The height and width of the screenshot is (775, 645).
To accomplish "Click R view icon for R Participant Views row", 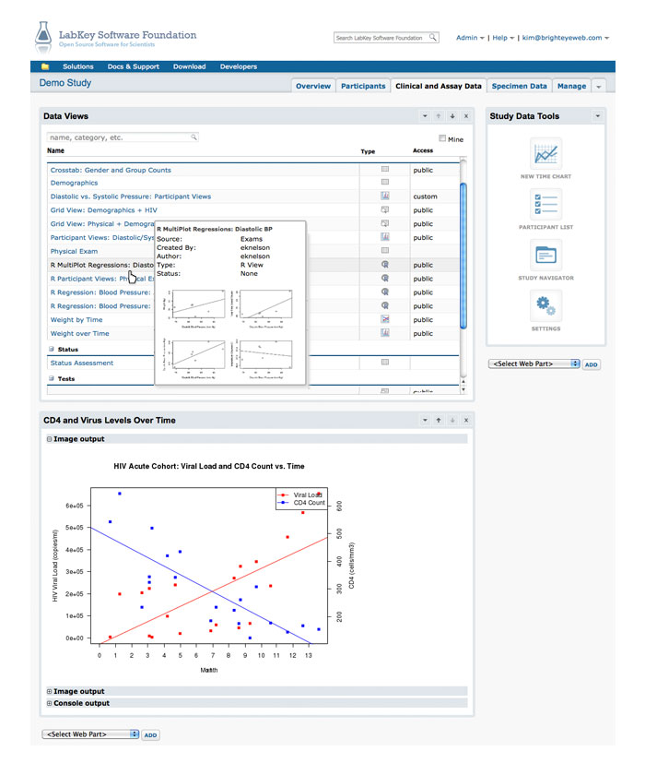I will click(385, 279).
